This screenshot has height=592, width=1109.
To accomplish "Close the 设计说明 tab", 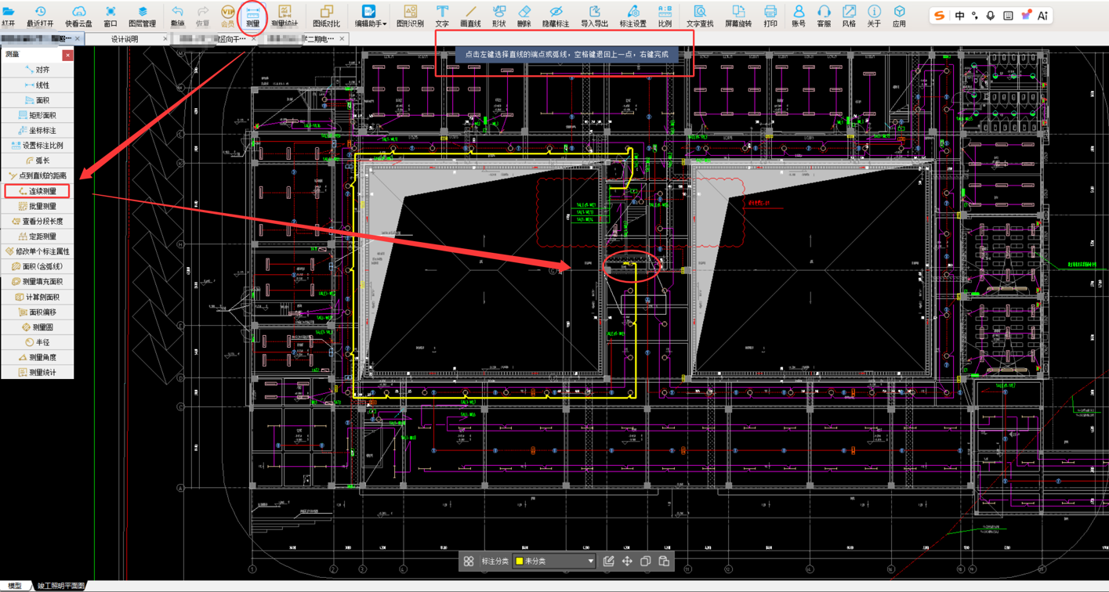I will pyautogui.click(x=165, y=39).
